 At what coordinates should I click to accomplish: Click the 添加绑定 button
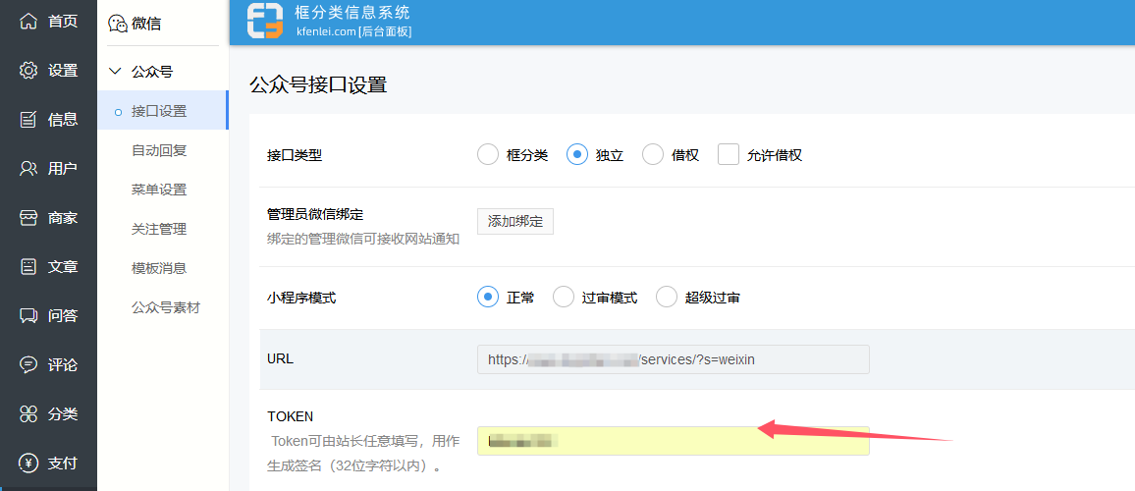(x=515, y=221)
